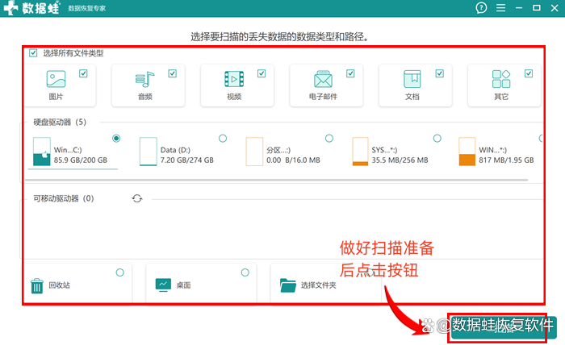Select the Data (D:) drive radio button
Image resolution: width=565 pixels, height=345 pixels.
pyautogui.click(x=223, y=139)
